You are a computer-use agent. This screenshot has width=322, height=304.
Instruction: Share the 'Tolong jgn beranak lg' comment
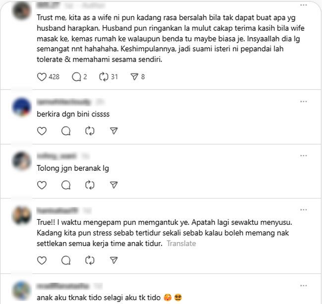(x=114, y=185)
